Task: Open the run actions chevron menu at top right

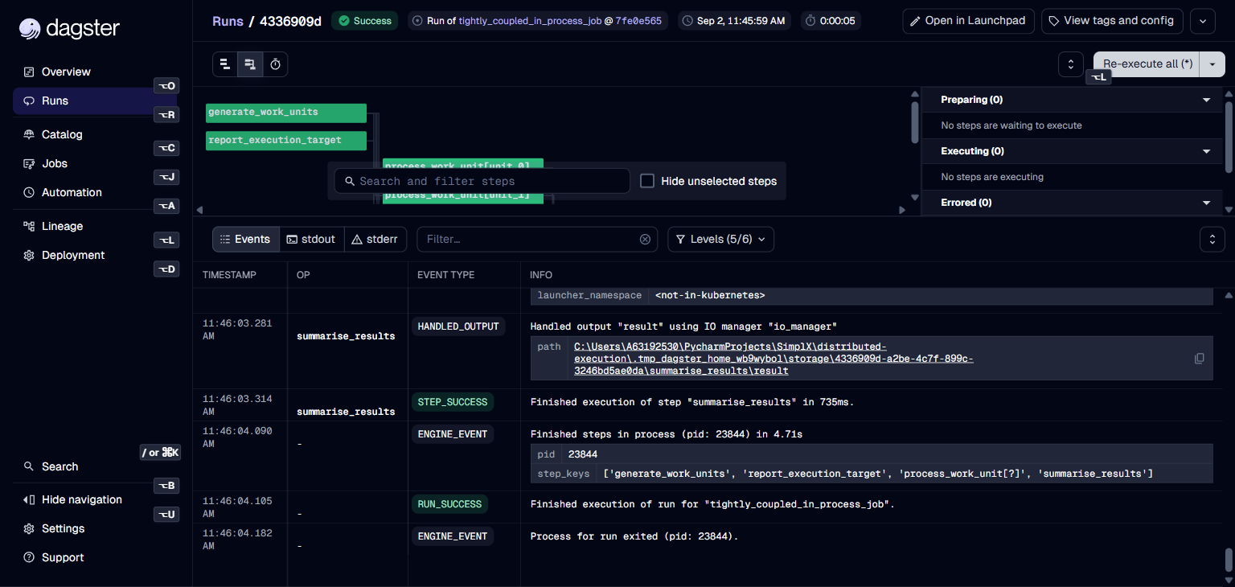Action: [x=1203, y=21]
